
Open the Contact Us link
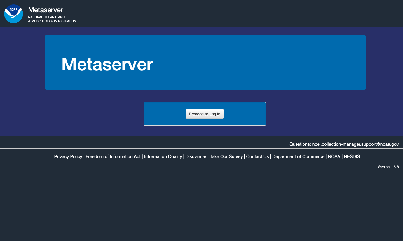pyautogui.click(x=257, y=156)
